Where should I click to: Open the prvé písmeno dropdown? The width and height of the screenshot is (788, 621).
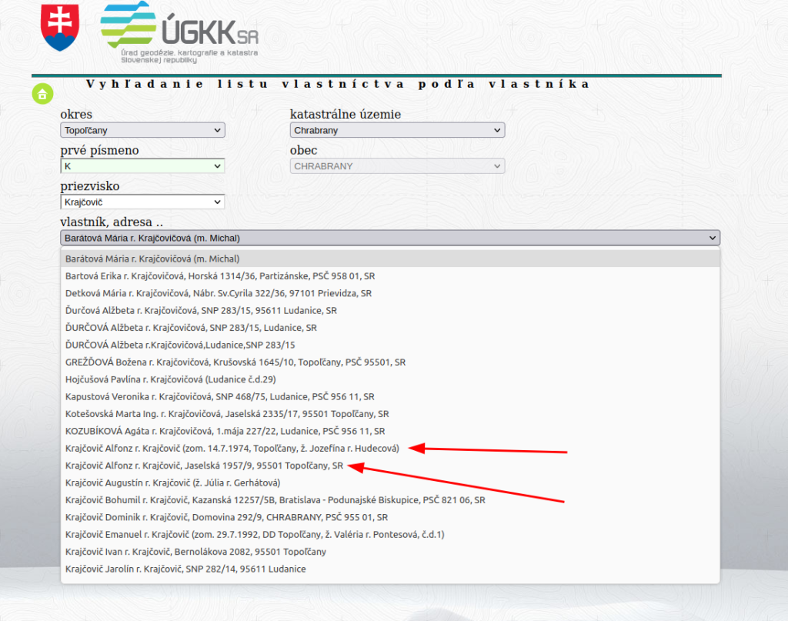click(x=142, y=165)
